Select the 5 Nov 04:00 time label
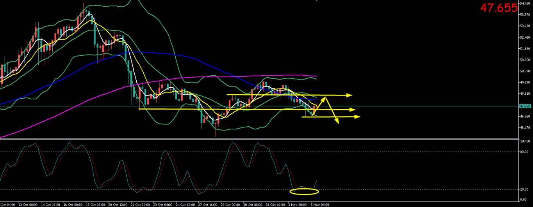This screenshot has width=533, height=207. (x=320, y=204)
